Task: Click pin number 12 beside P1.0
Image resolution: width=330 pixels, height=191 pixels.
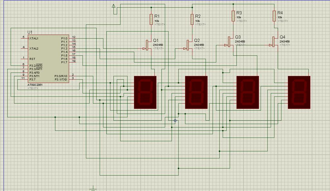Action: 74,37
